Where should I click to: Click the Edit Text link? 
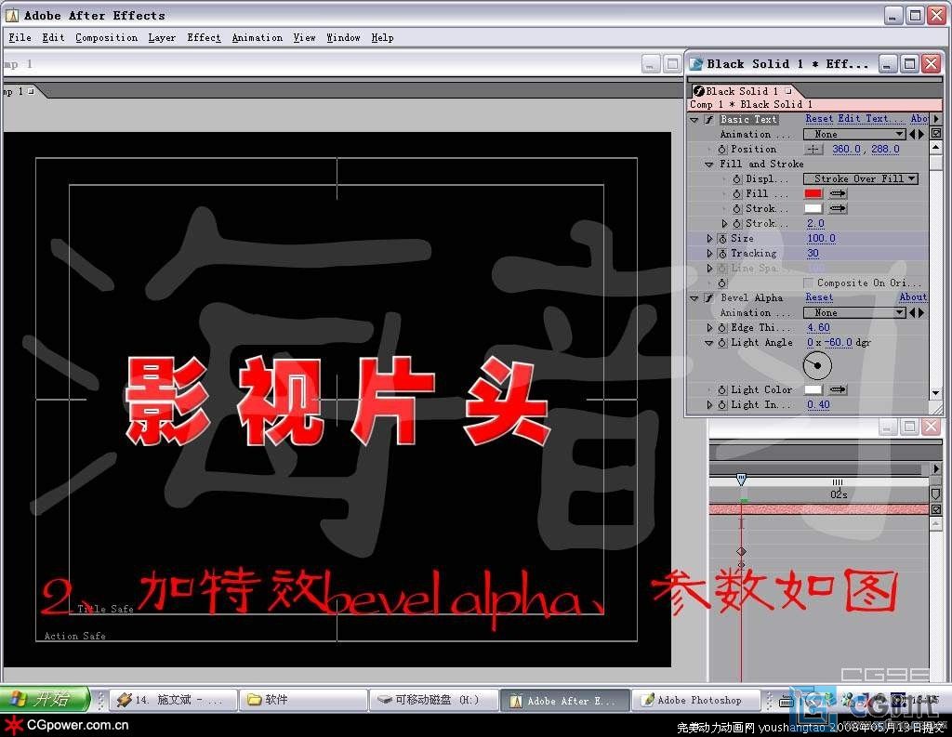pyautogui.click(x=871, y=119)
